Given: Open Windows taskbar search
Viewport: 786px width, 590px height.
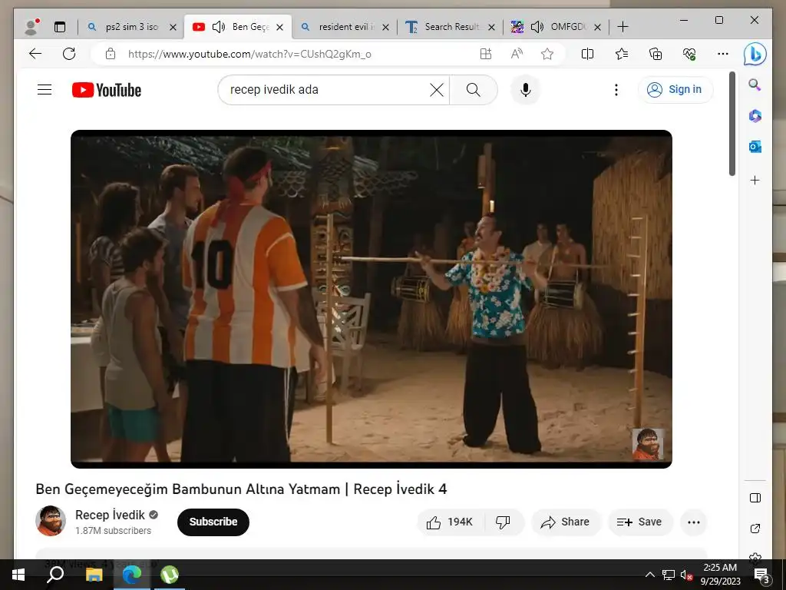Looking at the screenshot, I should tap(55, 575).
